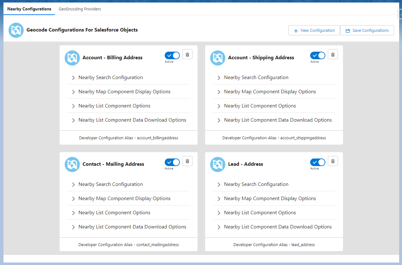The height and width of the screenshot is (265, 402).
Task: Disable the Active toggle on Account - Billing Address
Action: 172,55
